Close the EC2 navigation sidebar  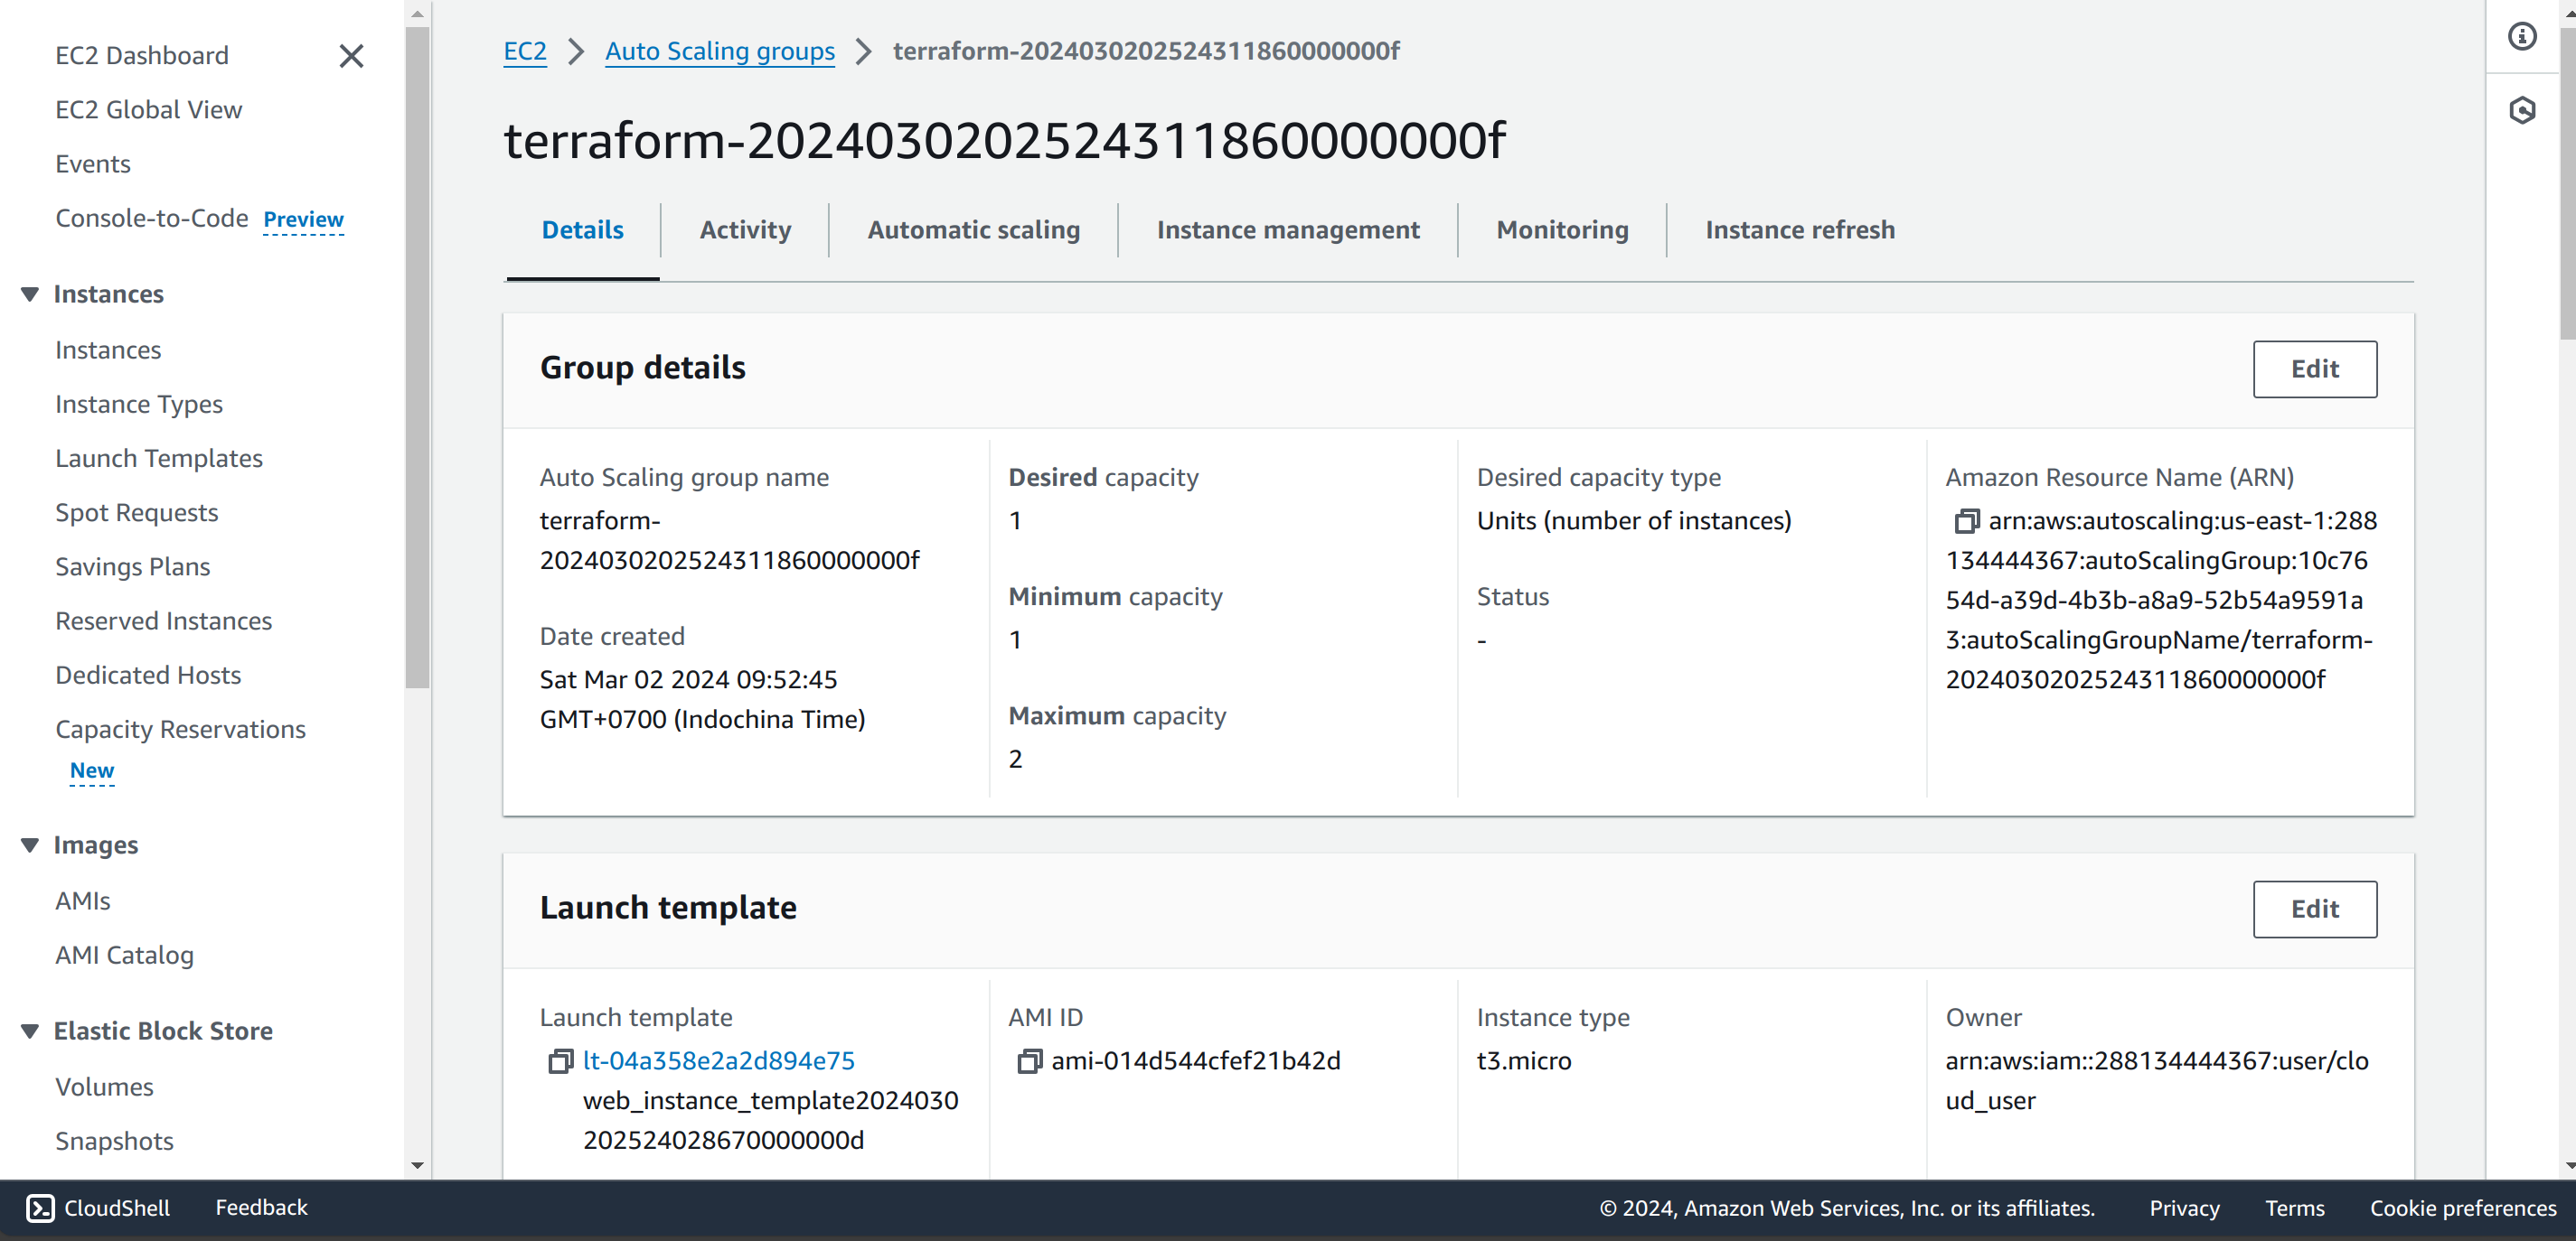point(351,56)
